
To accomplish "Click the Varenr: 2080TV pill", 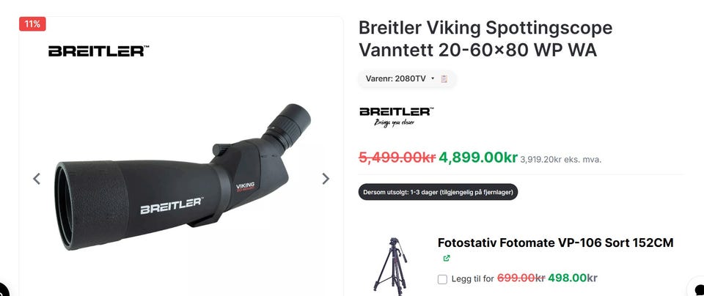I will pos(407,79).
